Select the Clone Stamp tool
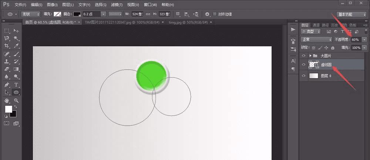Screen dimensions: 370x160 pos(7,61)
